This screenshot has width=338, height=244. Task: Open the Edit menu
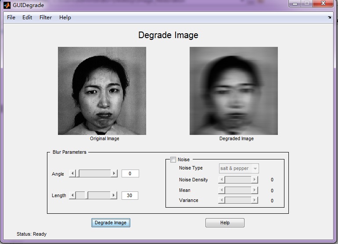pos(27,18)
